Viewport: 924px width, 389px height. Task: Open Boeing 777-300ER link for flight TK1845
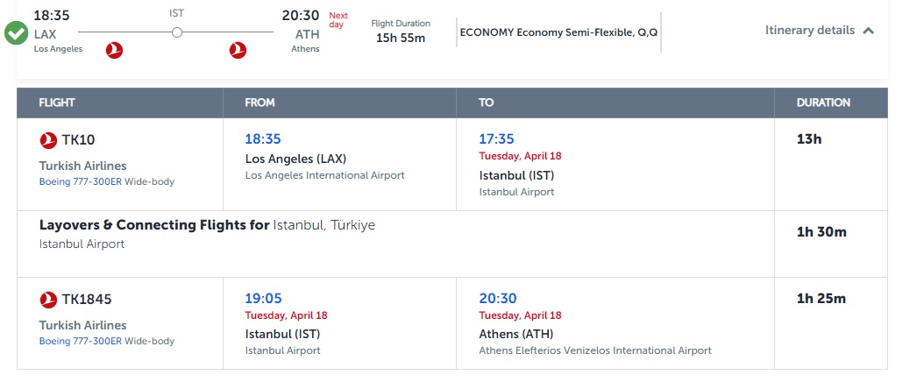(80, 342)
